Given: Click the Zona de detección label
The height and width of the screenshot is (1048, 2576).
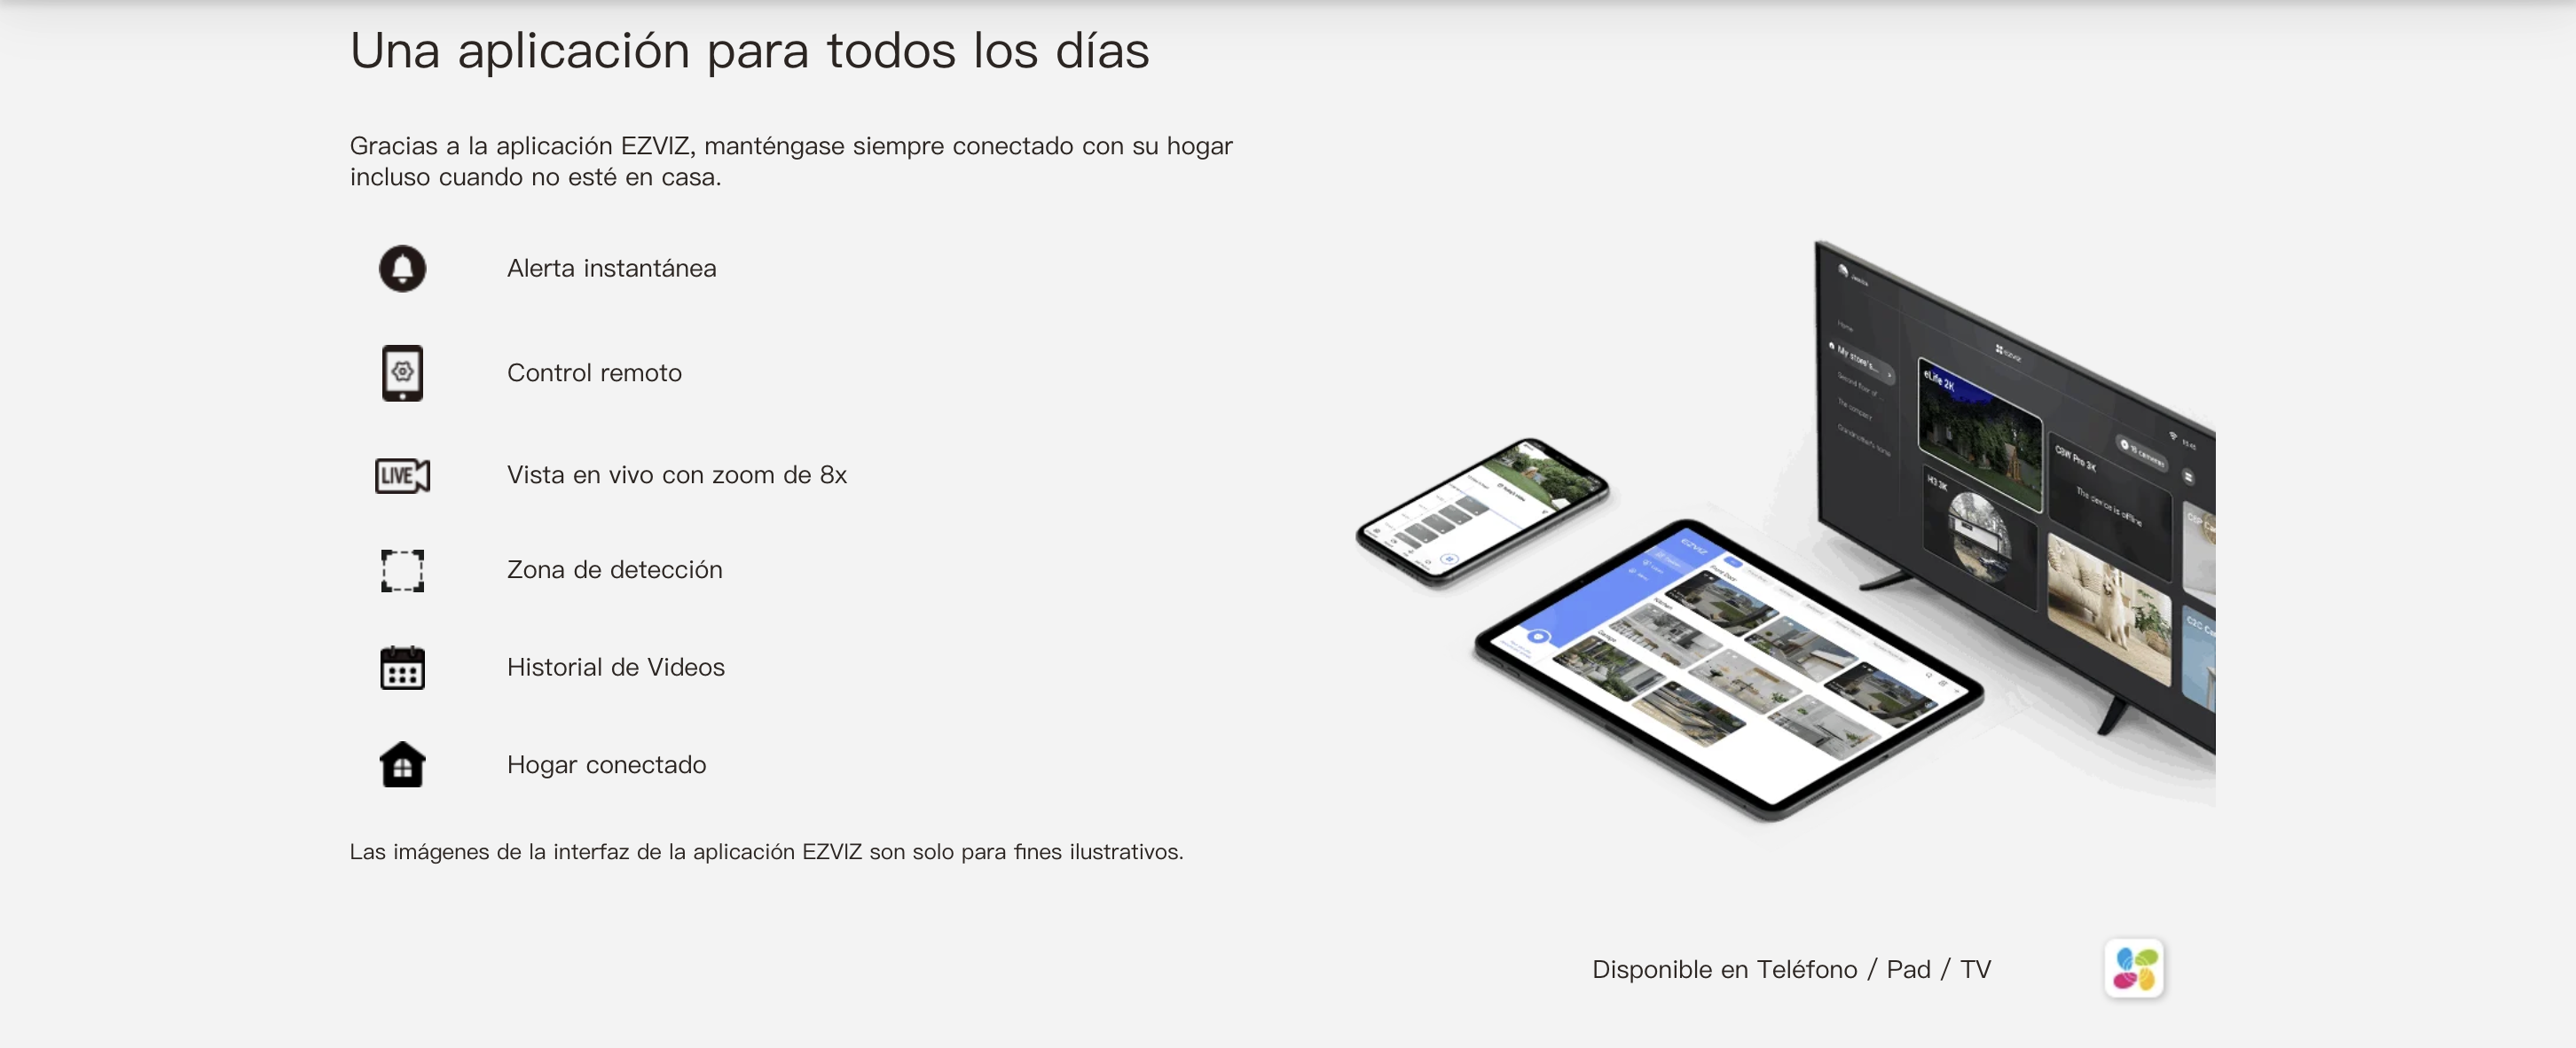Looking at the screenshot, I should (x=614, y=570).
